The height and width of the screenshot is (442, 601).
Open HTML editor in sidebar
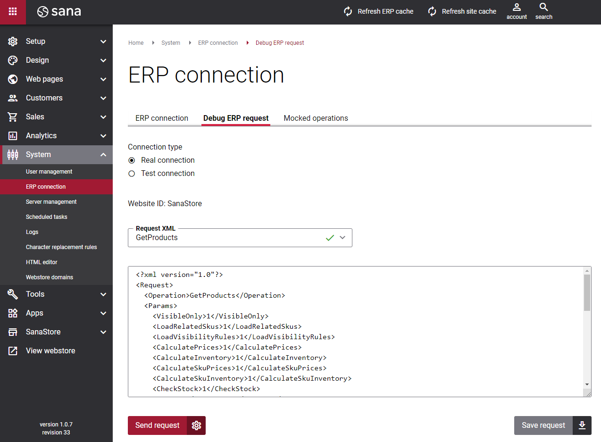[56, 262]
